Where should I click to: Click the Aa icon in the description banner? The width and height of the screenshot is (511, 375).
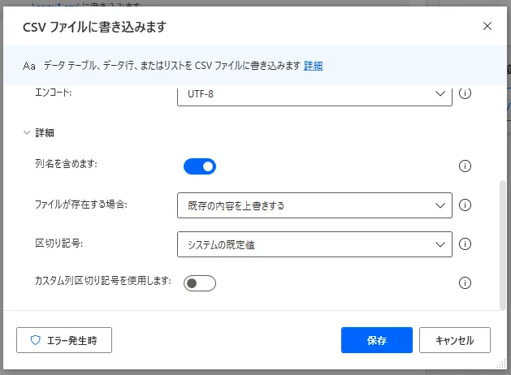[29, 65]
